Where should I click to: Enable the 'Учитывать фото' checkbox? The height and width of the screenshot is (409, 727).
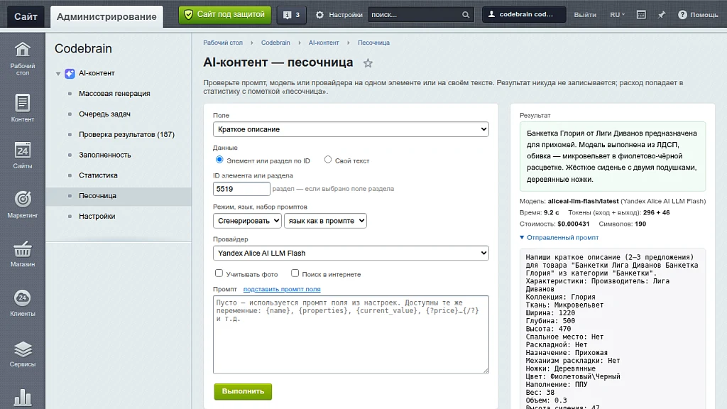point(219,273)
